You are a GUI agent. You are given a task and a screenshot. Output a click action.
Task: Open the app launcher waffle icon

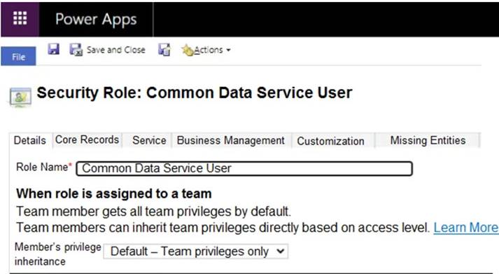coord(20,18)
